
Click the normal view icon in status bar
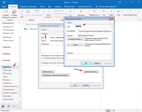pos(108,111)
